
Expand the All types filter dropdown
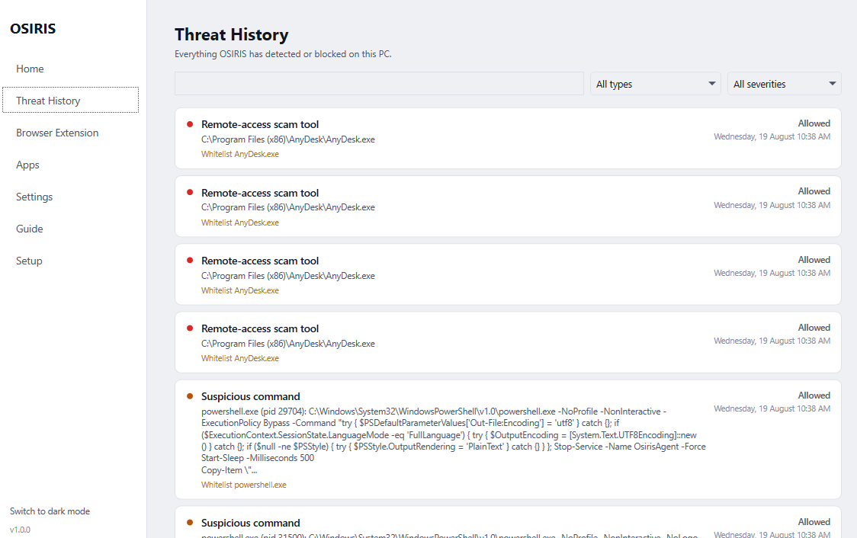point(655,84)
